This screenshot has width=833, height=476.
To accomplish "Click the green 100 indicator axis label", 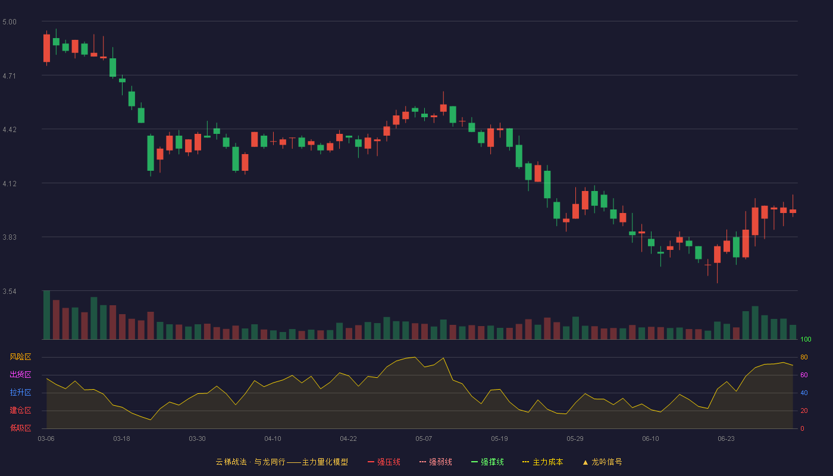I will coord(806,340).
